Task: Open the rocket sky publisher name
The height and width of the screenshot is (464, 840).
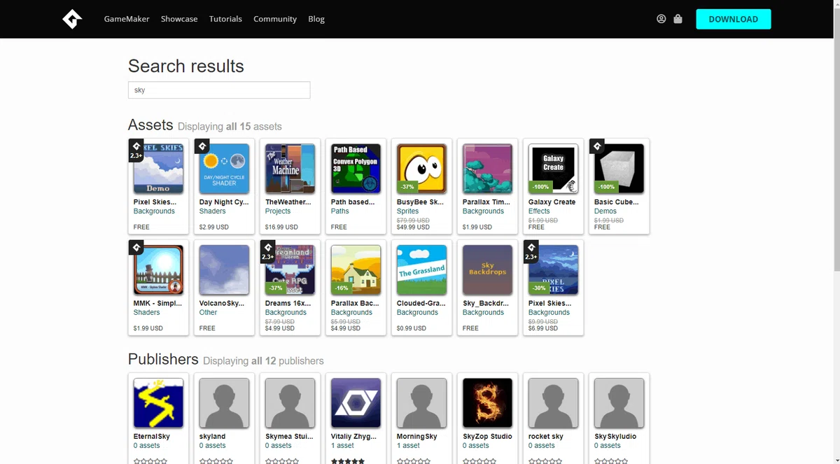Action: coord(546,437)
